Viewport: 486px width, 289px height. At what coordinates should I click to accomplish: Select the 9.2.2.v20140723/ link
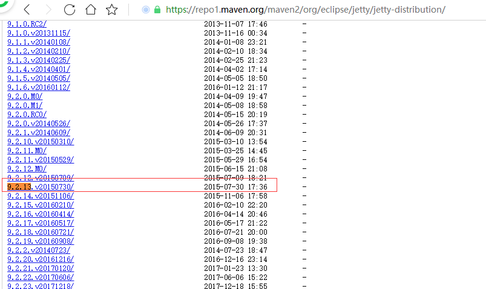coord(39,250)
